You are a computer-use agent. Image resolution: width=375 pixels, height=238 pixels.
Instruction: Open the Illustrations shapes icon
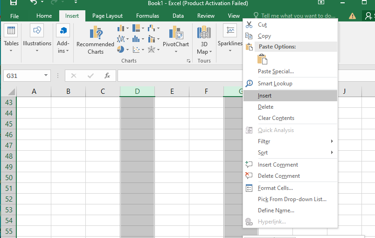tap(37, 31)
